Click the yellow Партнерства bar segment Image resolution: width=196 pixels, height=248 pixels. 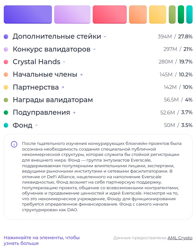click(157, 14)
